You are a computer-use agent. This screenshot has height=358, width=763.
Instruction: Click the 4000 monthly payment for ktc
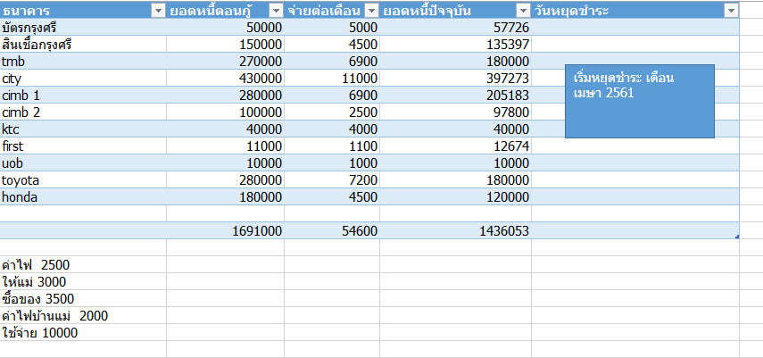pos(332,129)
